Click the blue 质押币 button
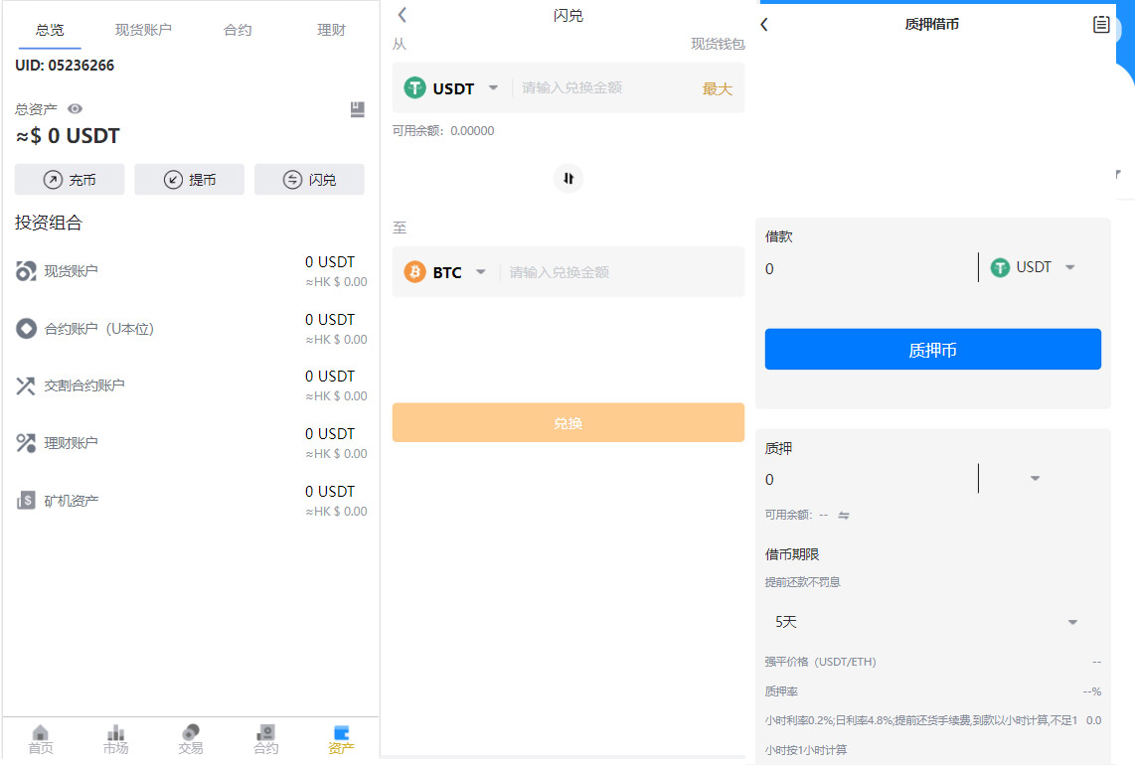 [932, 350]
